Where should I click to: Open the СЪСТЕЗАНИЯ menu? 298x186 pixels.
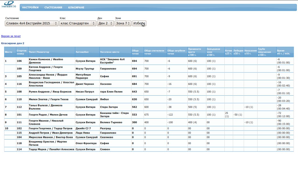[x=53, y=8]
